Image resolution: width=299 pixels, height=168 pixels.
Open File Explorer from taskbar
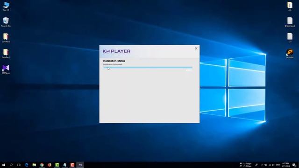(34, 165)
